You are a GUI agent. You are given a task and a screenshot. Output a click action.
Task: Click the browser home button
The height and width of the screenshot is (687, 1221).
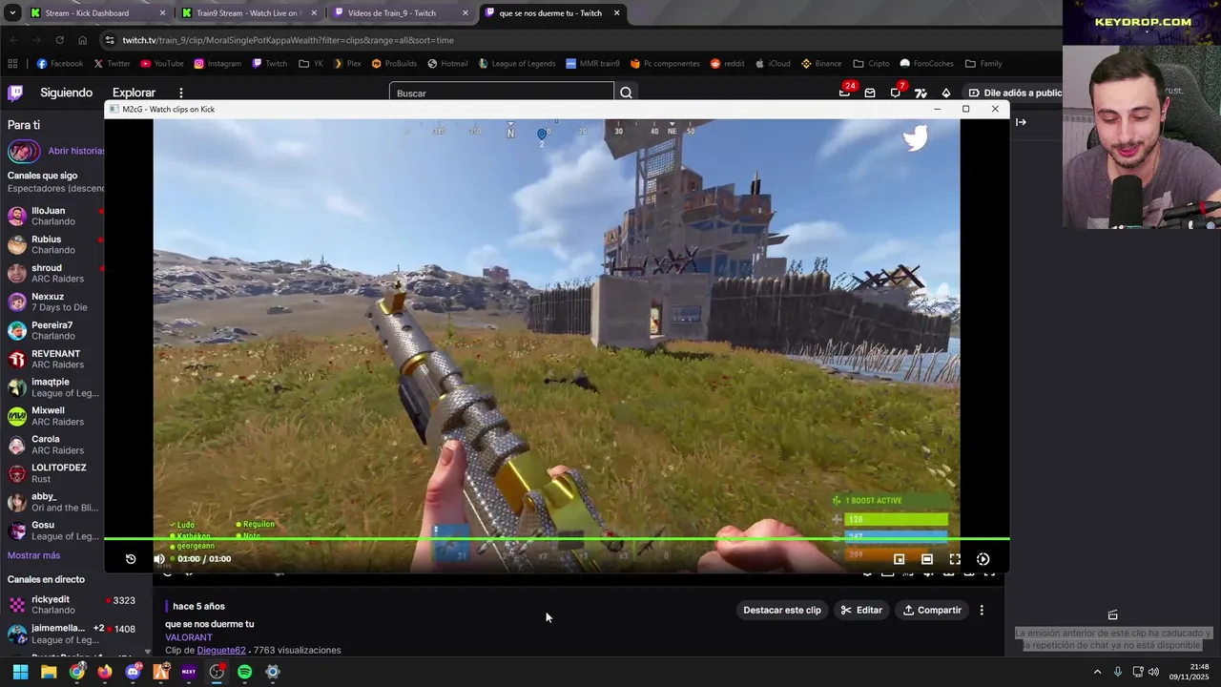[x=82, y=40]
